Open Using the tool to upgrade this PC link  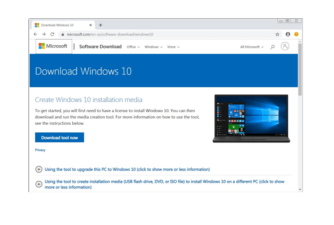pyautogui.click(x=127, y=169)
